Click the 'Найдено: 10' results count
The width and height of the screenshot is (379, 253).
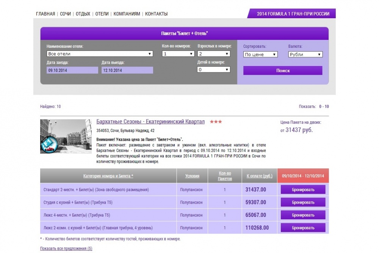click(50, 107)
